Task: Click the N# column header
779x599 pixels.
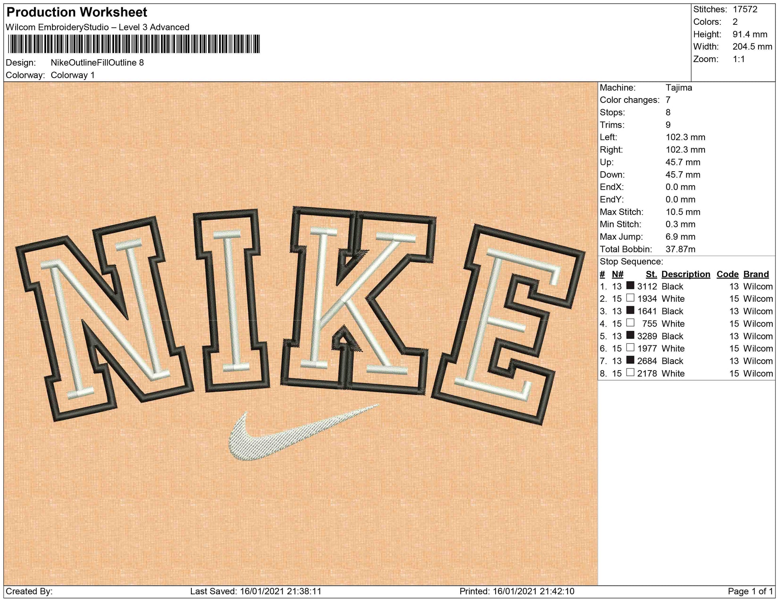Action: click(617, 274)
